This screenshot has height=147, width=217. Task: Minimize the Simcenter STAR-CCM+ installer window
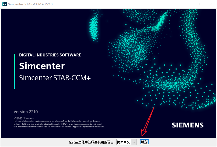point(186,4)
